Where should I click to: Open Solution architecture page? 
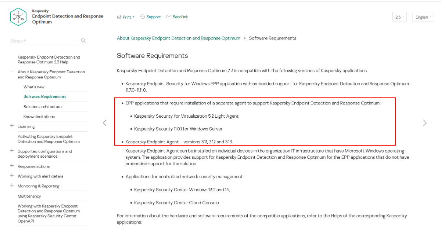43,107
